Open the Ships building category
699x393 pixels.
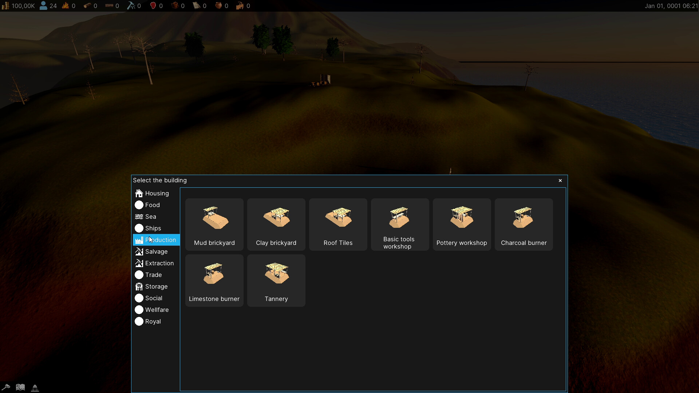[x=156, y=228]
